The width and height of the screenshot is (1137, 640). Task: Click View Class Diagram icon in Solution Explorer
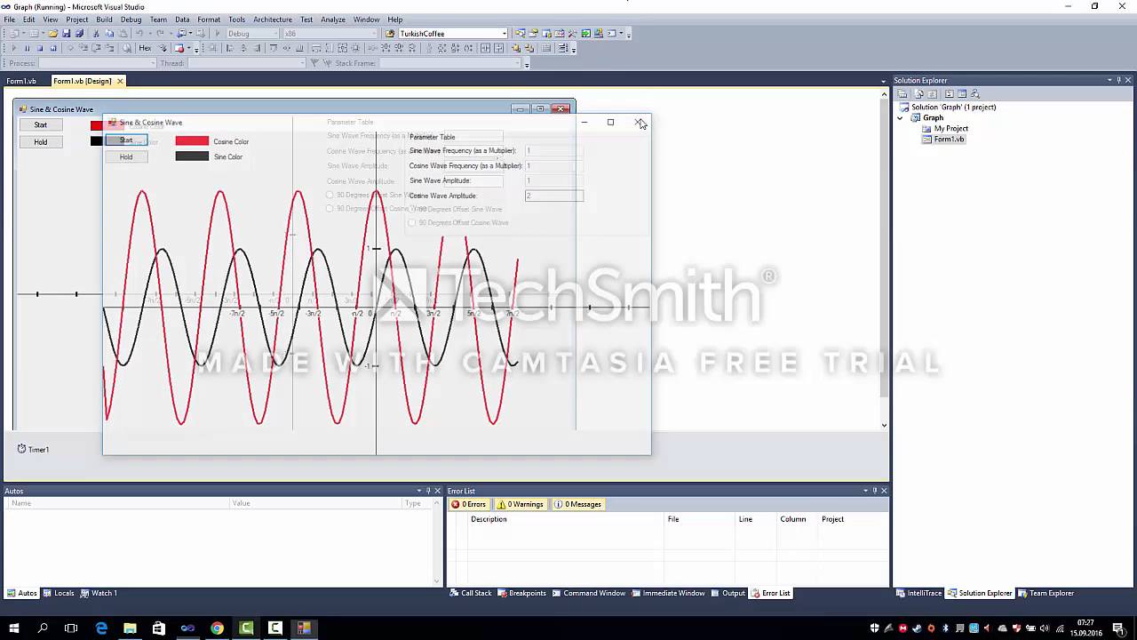coord(974,93)
